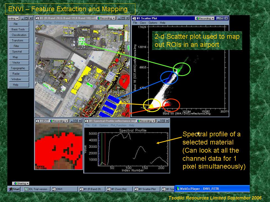
Task: Open Options menu in Spectral Profile window
Action: click(x=104, y=125)
